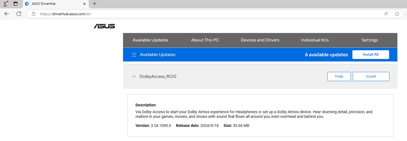
Task: View site information lock icon
Action: [33, 14]
